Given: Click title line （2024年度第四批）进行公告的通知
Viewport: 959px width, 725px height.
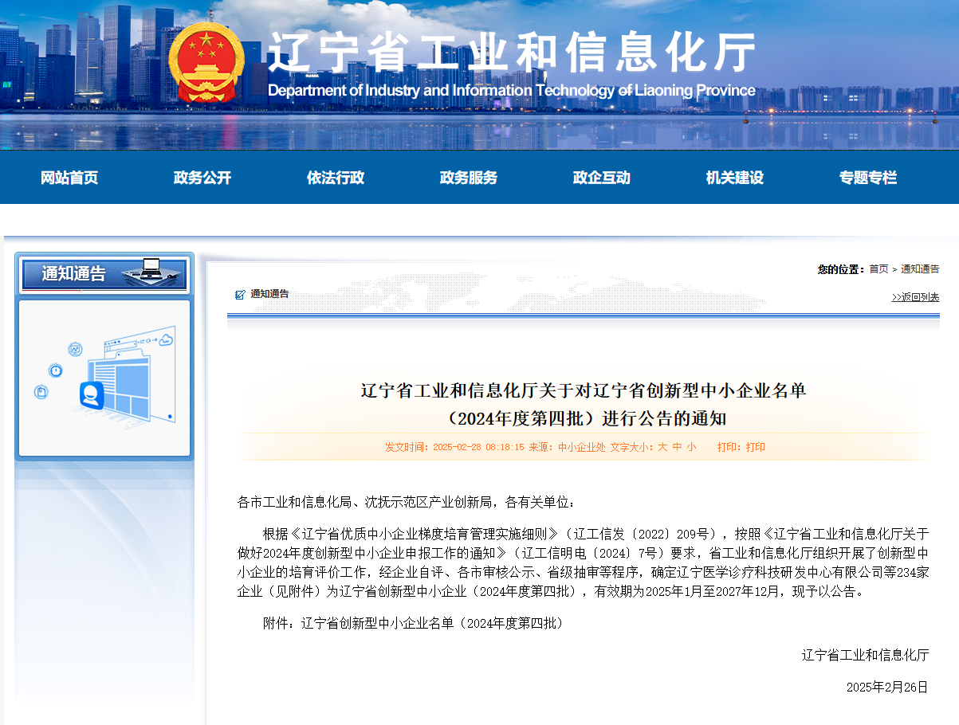Looking at the screenshot, I should (x=584, y=418).
